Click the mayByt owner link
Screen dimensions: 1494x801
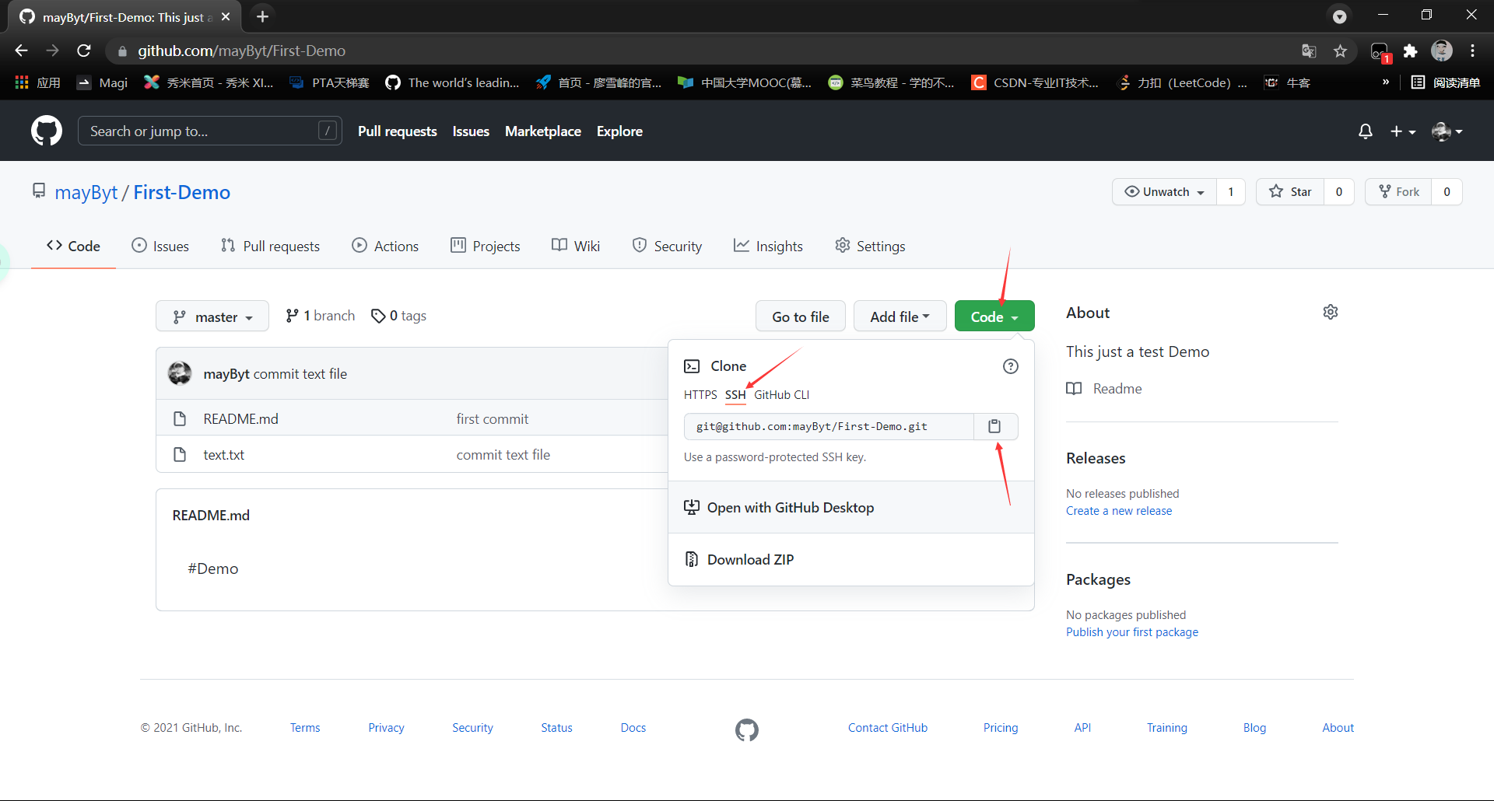(86, 192)
